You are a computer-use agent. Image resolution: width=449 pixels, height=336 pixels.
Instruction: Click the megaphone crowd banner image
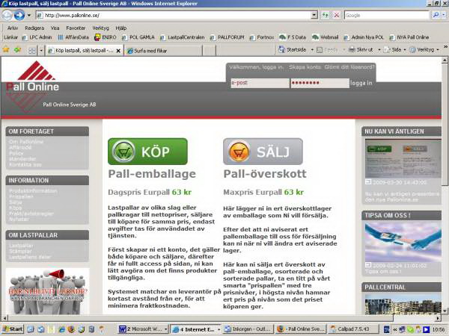point(48,291)
